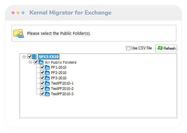Enable the Use CSV File checkbox

click(128, 48)
